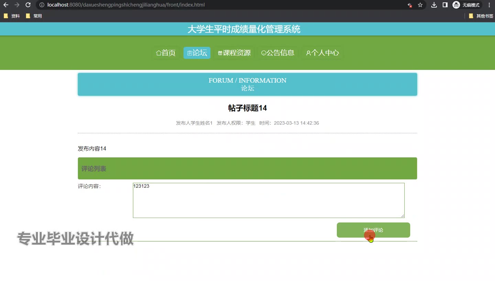Screen dimensions: 495x281
Task: Open the 公告信息 navigation item
Action: [x=278, y=53]
